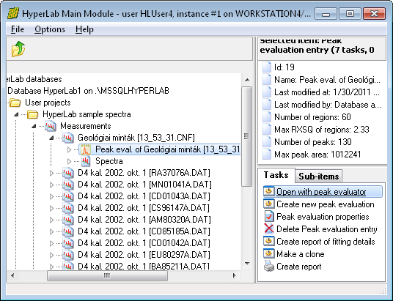Image resolution: width=393 pixels, height=301 pixels.
Task: Click the green arrow folder toolbar icon
Action: click(x=18, y=49)
